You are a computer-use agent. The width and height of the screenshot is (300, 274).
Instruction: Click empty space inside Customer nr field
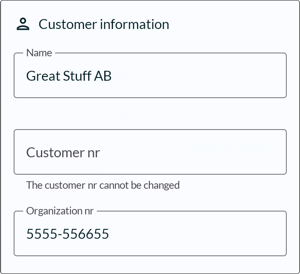(207, 152)
